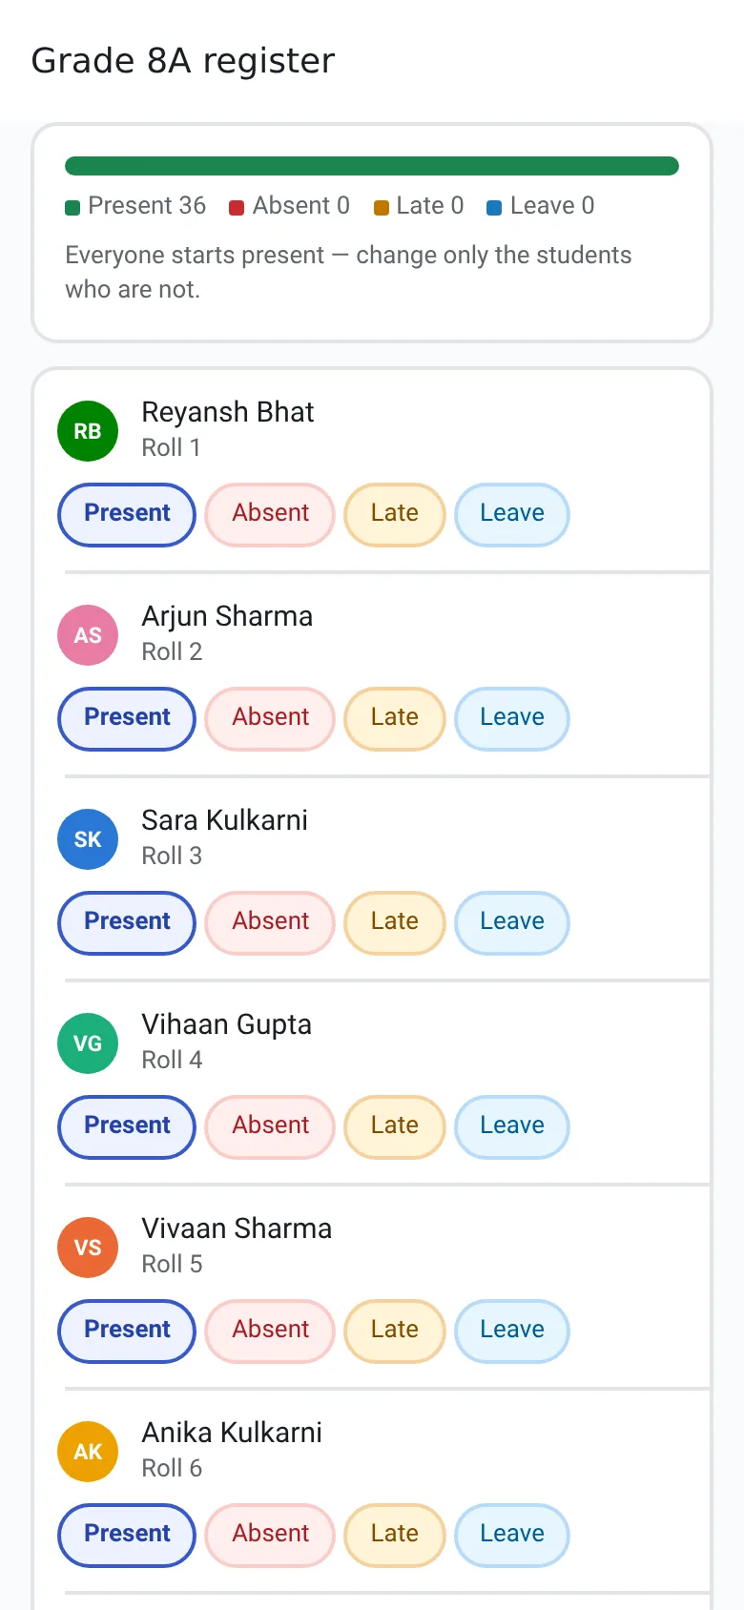Select Present for Arjun Sharma

[x=127, y=718]
